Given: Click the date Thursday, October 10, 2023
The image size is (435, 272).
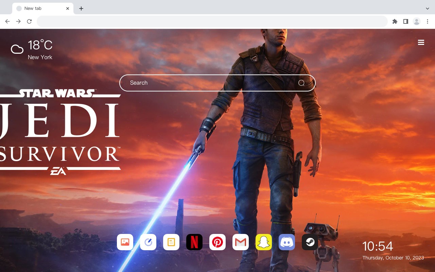Looking at the screenshot, I should 393,258.
